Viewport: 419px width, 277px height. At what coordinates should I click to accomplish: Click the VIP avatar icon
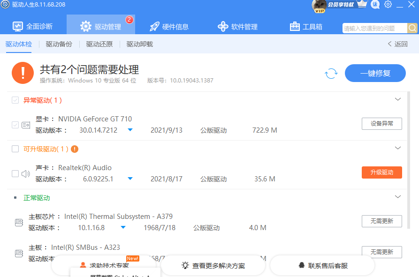tap(320, 6)
